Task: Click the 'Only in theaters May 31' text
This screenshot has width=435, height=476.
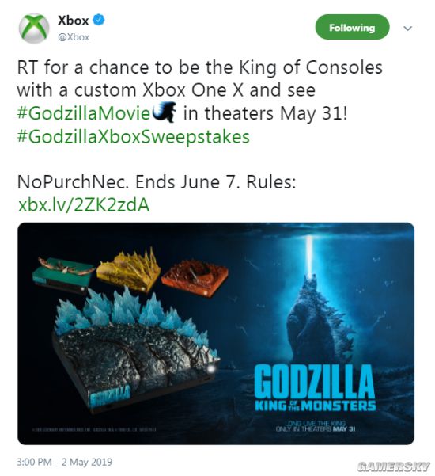Action: click(316, 429)
